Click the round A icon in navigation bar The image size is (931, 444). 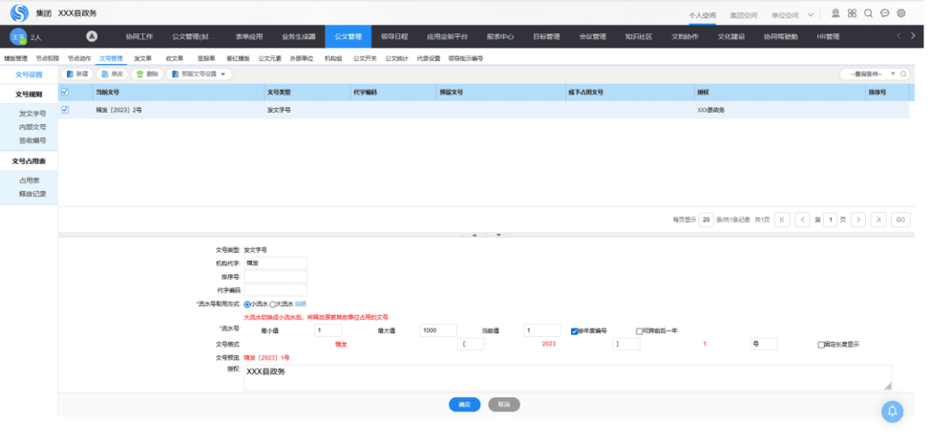(92, 36)
